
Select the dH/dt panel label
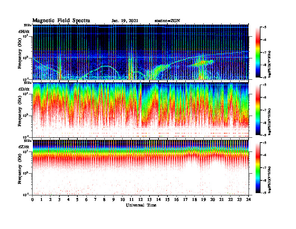point(24,31)
